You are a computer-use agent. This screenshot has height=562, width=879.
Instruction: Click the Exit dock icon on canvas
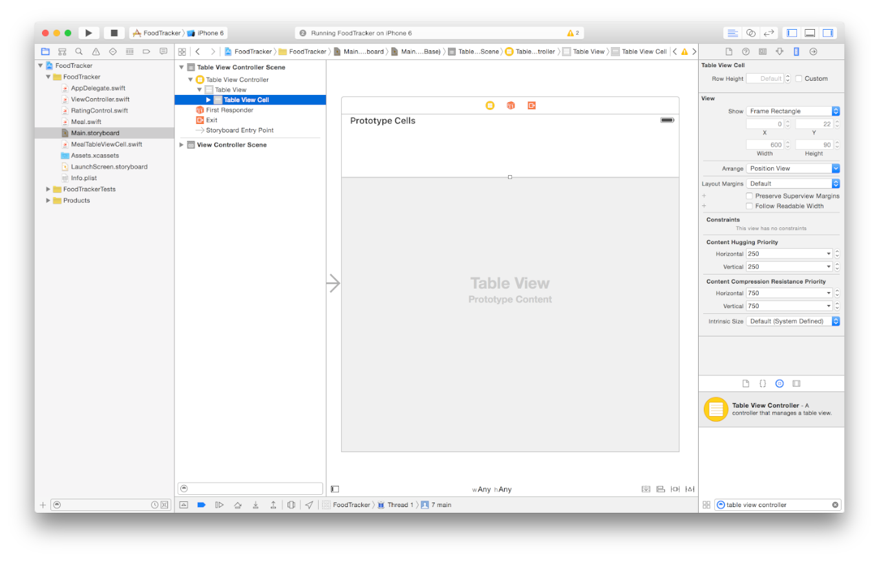click(531, 105)
